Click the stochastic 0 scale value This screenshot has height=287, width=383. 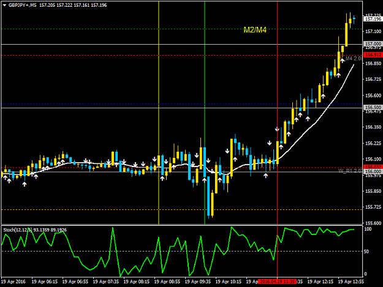(x=366, y=274)
